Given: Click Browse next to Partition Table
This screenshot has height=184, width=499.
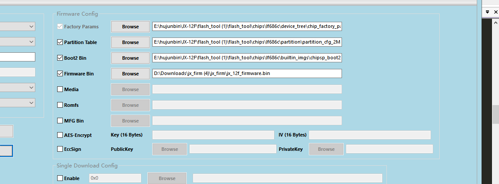Looking at the screenshot, I should [130, 42].
